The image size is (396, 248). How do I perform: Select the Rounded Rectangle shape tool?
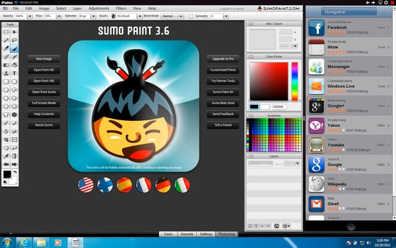[14, 81]
